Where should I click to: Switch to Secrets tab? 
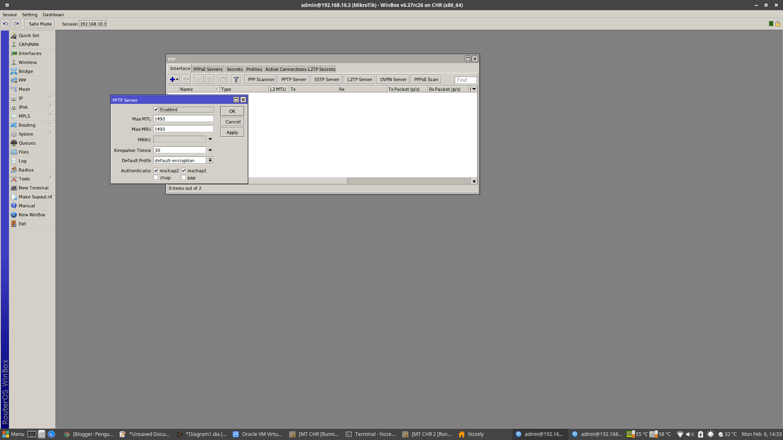click(x=234, y=69)
